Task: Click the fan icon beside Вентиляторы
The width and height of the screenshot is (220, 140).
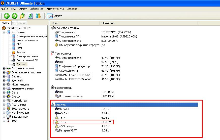Action: click(x=52, y=87)
